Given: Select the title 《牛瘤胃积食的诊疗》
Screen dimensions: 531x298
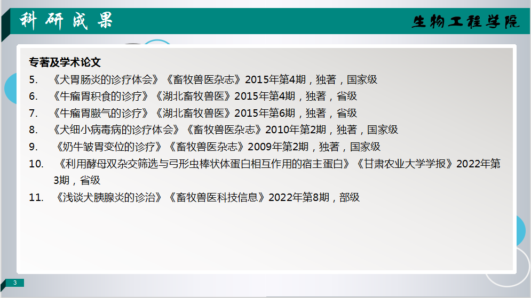Looking at the screenshot, I should pyautogui.click(x=99, y=96).
